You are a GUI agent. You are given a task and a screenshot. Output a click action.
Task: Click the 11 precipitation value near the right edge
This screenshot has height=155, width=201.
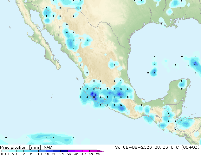pyautogui.click(x=195, y=65)
